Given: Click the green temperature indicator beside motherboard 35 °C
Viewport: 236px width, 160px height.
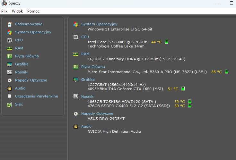Looking at the screenshot, I should pos(227,72).
